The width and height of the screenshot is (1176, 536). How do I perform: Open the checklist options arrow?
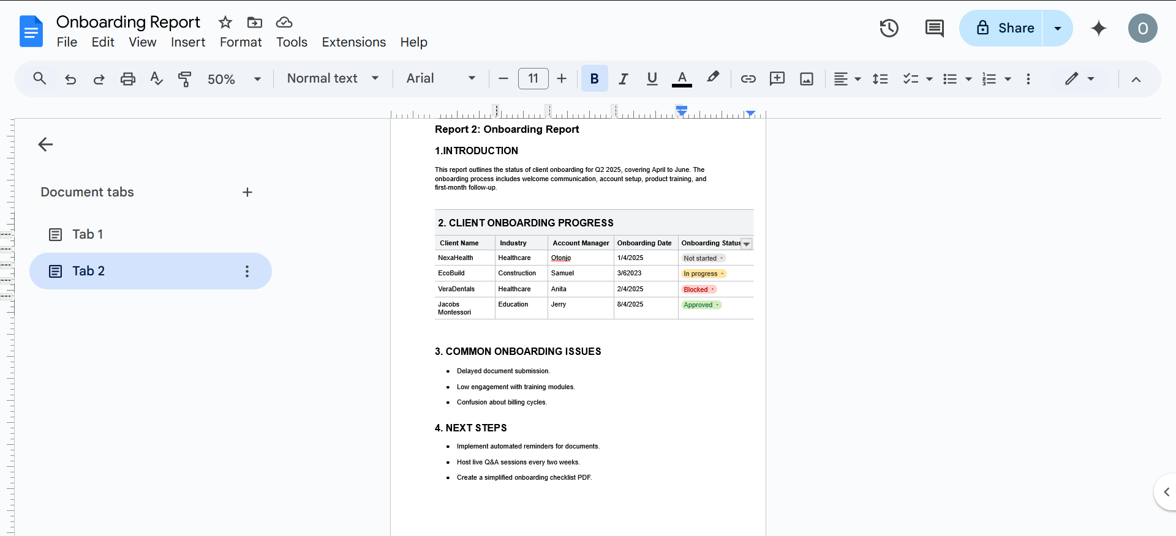[929, 79]
